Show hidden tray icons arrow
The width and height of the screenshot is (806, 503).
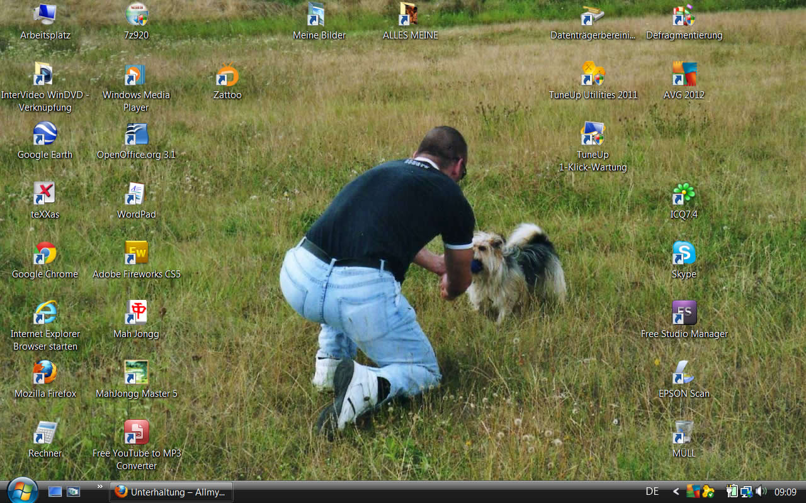click(x=676, y=492)
